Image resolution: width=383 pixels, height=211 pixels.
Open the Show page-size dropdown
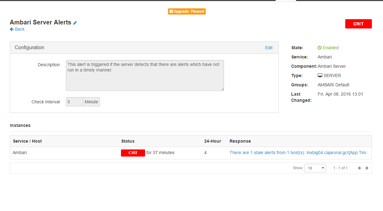(x=315, y=168)
